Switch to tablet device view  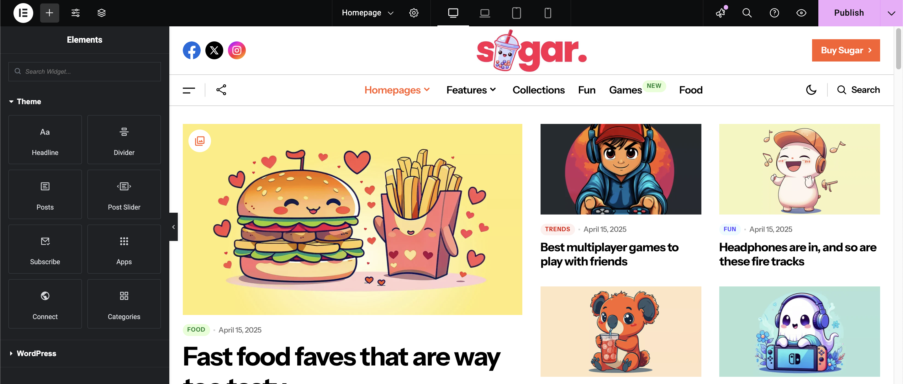tap(516, 13)
